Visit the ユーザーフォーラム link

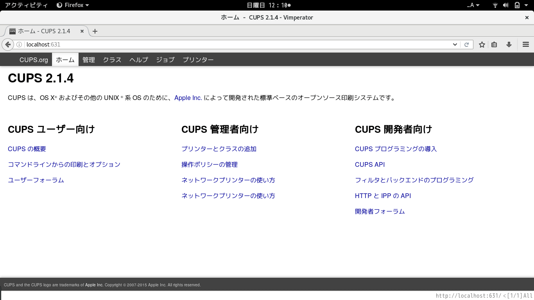coord(36,180)
